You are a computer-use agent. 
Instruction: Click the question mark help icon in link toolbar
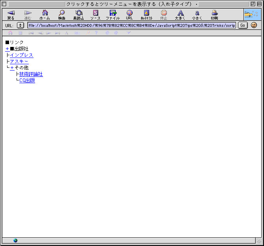pyautogui.click(x=96, y=33)
